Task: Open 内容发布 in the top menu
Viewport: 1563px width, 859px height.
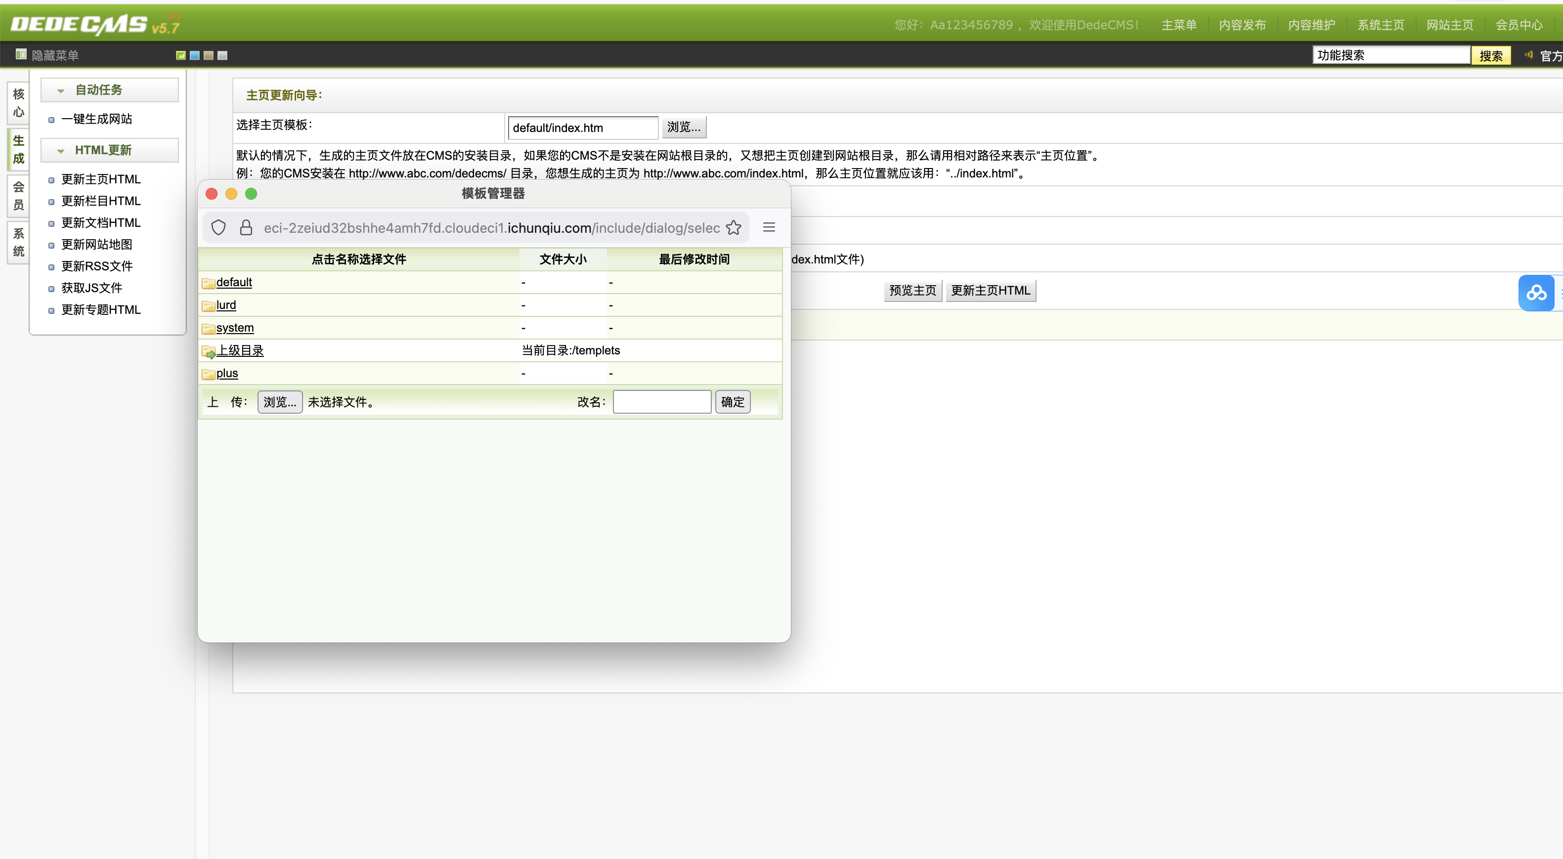Action: pos(1242,25)
